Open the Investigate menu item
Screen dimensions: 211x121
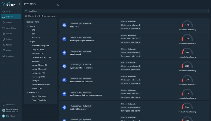click(11, 56)
